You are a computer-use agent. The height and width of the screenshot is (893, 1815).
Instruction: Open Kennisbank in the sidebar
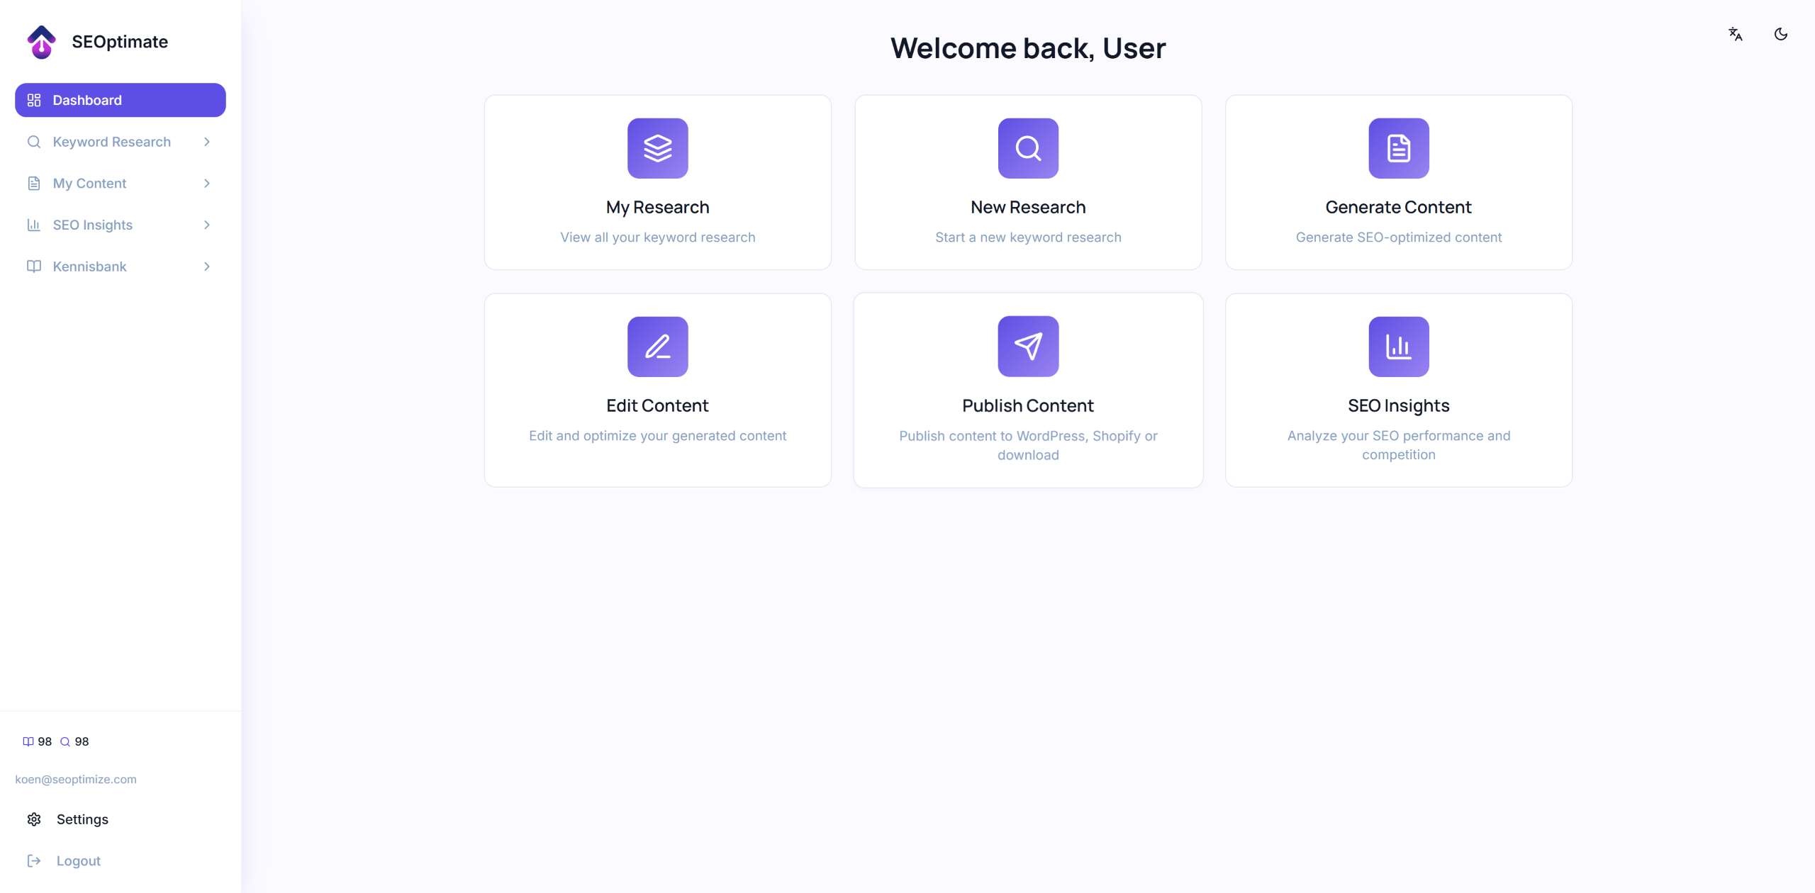89,266
